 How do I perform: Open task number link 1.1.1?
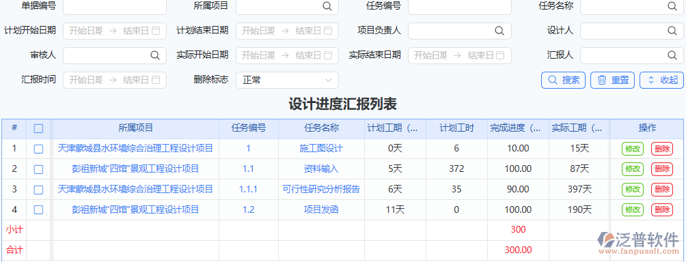[x=248, y=189]
